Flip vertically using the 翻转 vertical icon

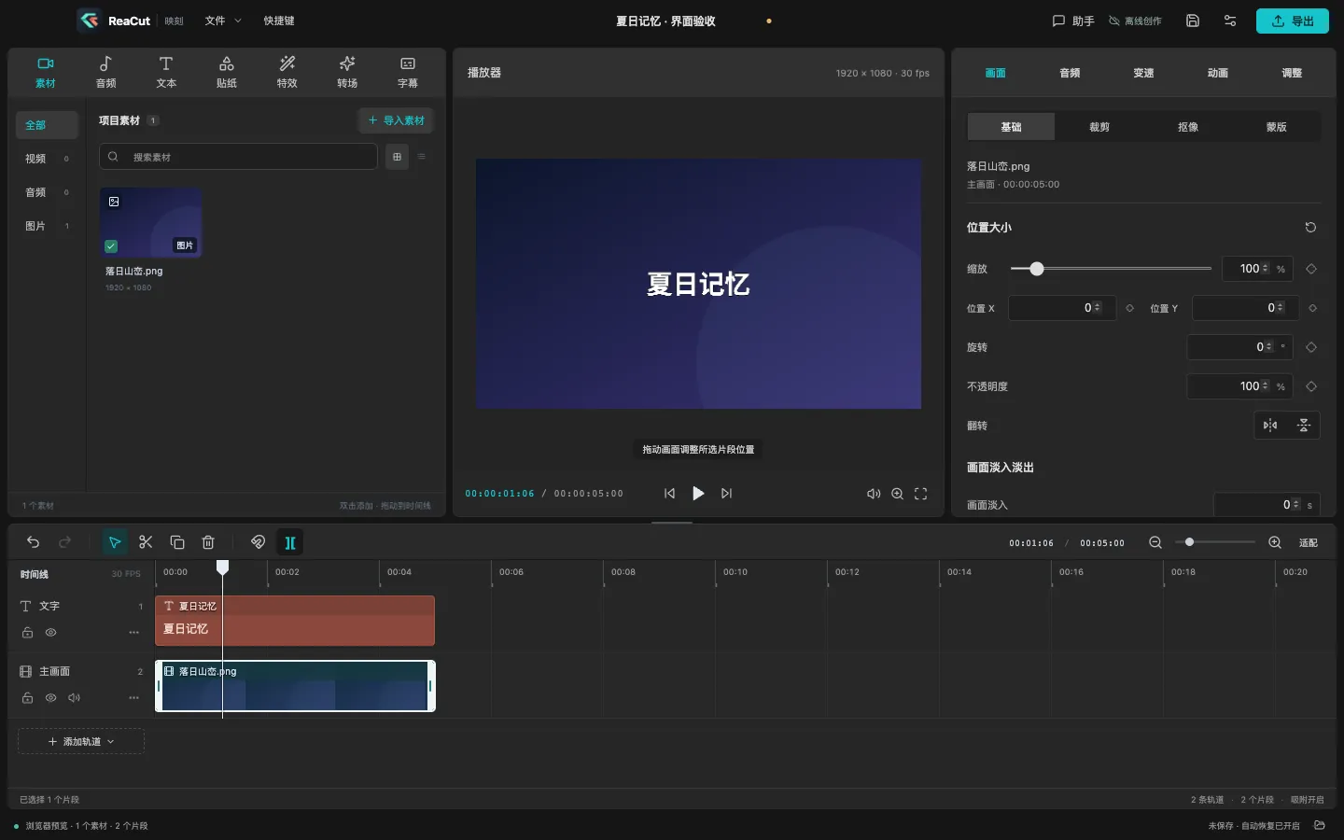click(x=1304, y=426)
